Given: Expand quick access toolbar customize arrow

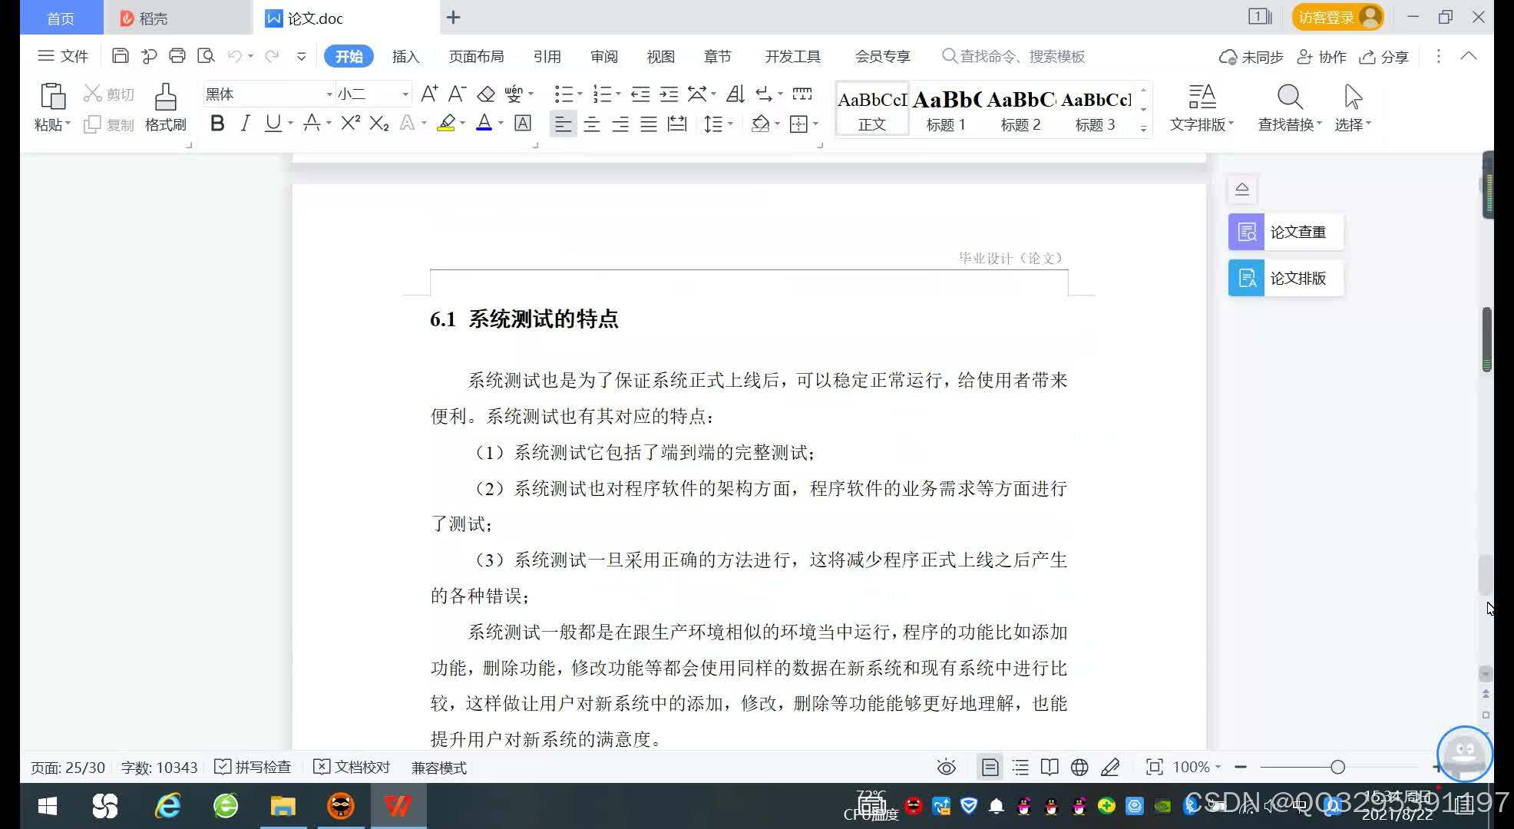Looking at the screenshot, I should (x=301, y=56).
